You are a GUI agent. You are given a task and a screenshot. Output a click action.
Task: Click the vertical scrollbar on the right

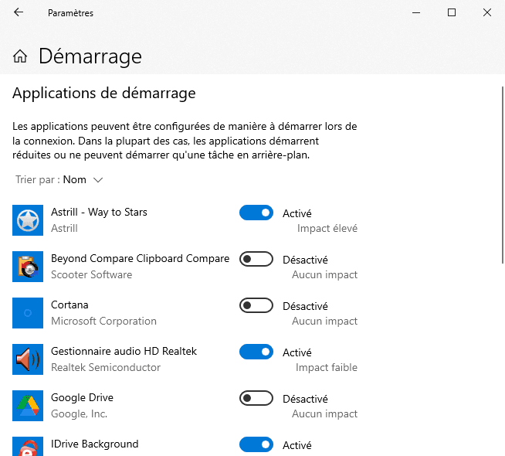pyautogui.click(x=501, y=178)
